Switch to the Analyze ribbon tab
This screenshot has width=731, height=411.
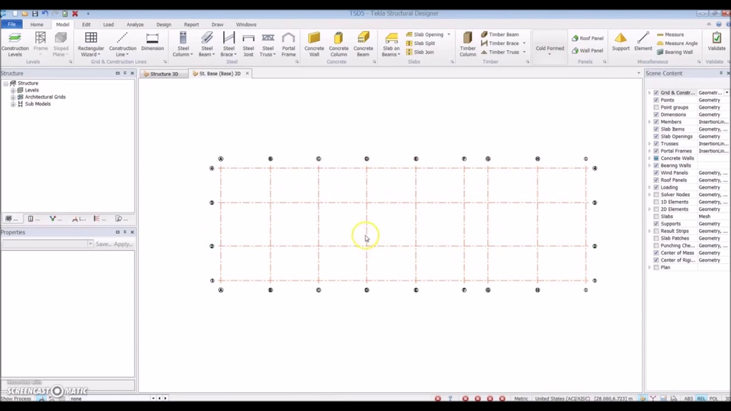[x=135, y=25]
